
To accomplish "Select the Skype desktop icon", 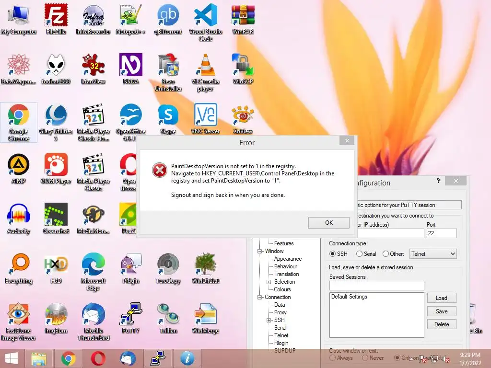I will pos(168,119).
